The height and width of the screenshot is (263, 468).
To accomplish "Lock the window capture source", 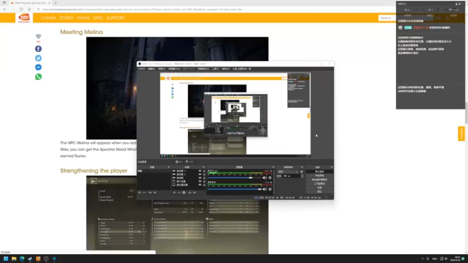I will [x=204, y=181].
